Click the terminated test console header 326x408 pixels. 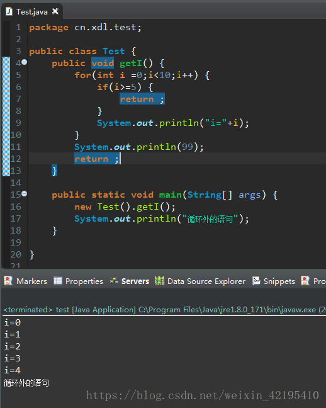(x=164, y=310)
